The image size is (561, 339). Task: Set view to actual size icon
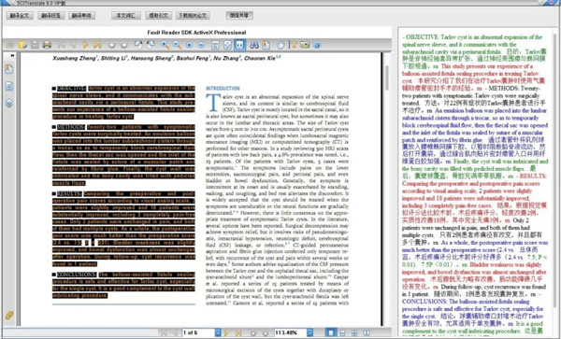point(215,45)
